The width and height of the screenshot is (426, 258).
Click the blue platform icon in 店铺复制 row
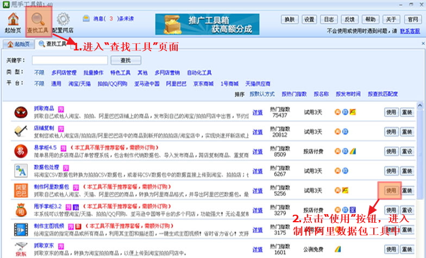(345, 131)
